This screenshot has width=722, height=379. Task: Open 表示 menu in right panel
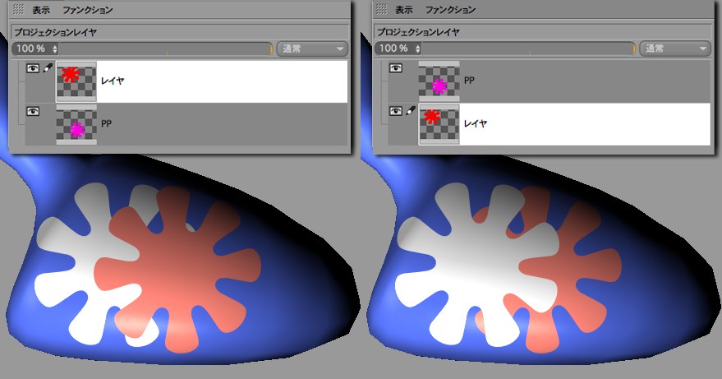[x=404, y=10]
